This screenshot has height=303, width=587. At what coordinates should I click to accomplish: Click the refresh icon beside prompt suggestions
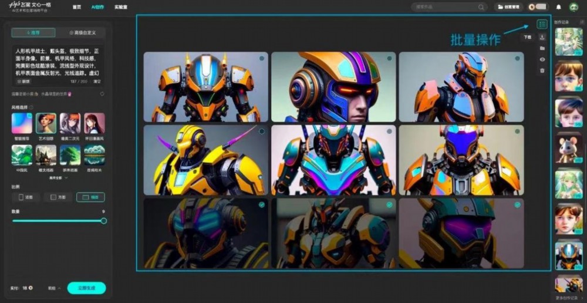pos(102,94)
